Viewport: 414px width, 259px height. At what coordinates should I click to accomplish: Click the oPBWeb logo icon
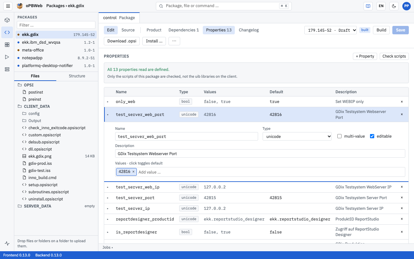(x=20, y=6)
